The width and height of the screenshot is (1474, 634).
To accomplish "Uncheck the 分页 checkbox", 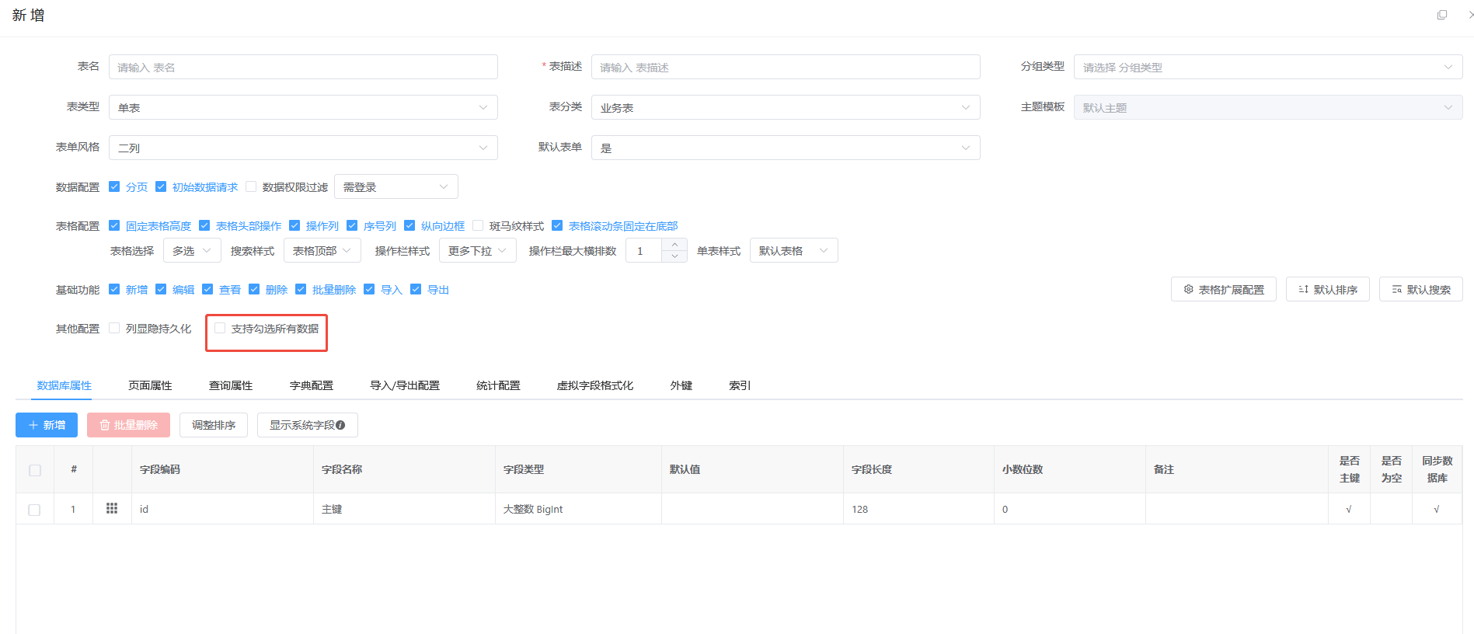I will coord(114,187).
